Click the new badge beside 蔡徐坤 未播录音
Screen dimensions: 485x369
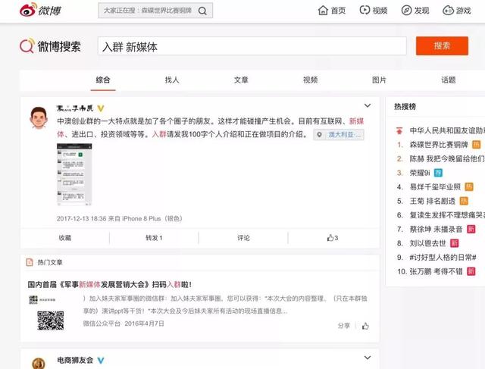(471, 229)
